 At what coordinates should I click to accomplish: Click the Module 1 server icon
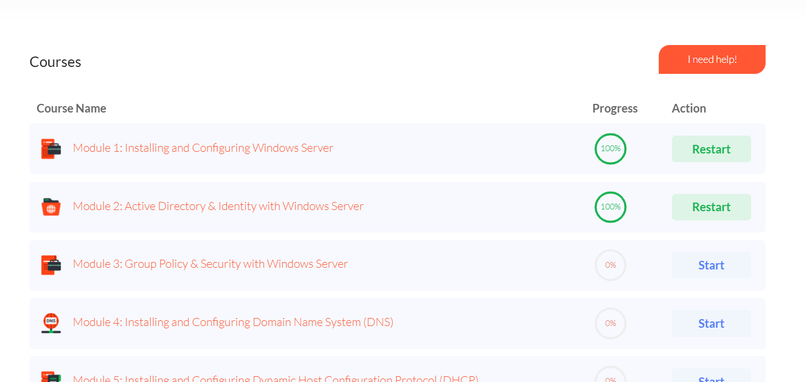51,149
